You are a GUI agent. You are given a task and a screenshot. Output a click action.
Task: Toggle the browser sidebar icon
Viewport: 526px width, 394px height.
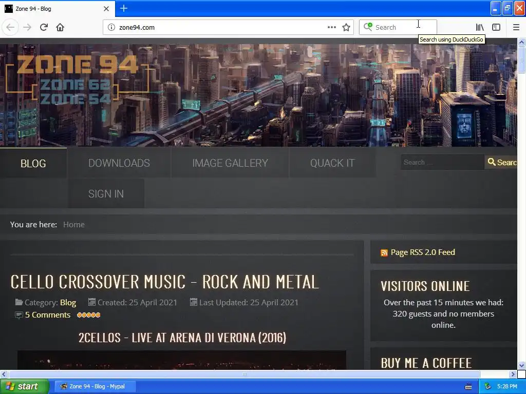point(496,28)
